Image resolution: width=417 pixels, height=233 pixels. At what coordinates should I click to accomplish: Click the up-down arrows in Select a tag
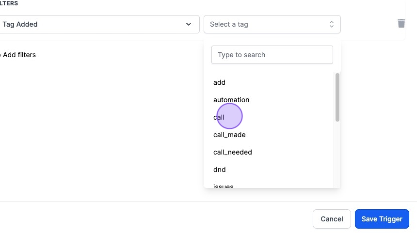[332, 24]
